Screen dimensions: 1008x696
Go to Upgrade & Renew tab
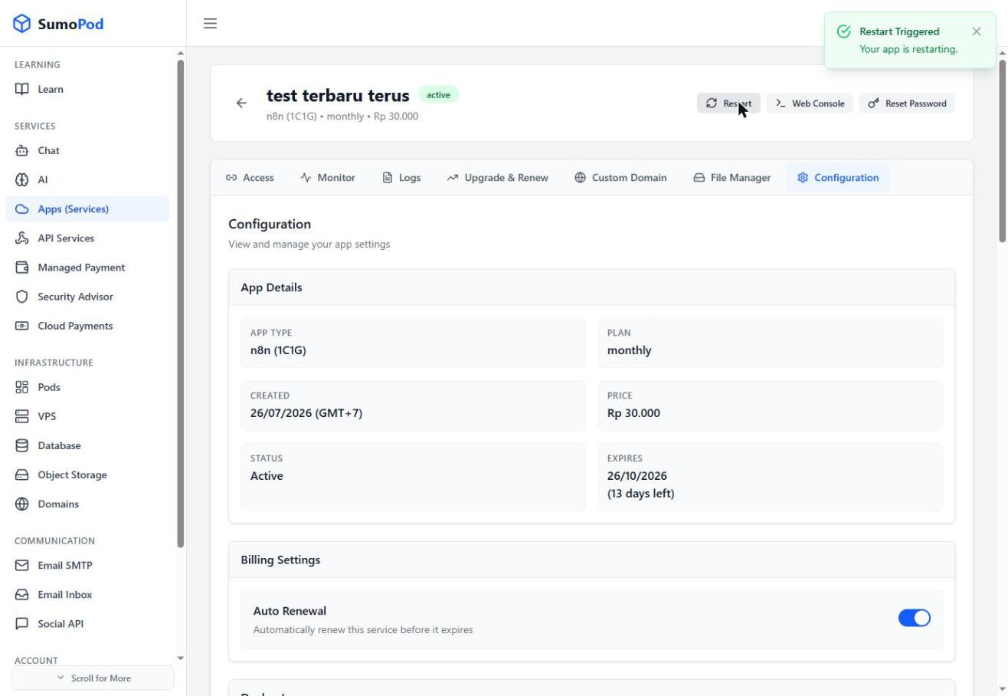tap(497, 177)
